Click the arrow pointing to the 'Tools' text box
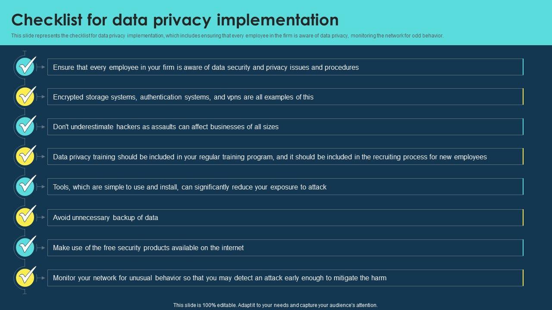The image size is (552, 310). pyautogui.click(x=41, y=187)
